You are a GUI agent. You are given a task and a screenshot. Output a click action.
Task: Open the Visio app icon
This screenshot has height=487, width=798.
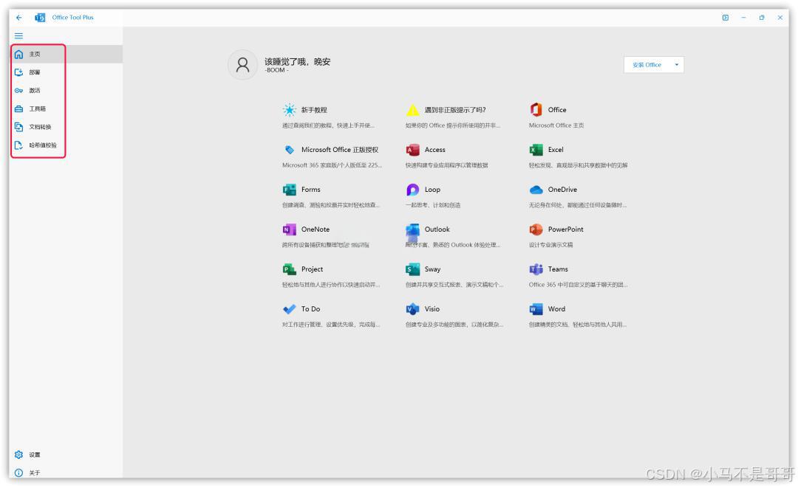[x=413, y=308]
